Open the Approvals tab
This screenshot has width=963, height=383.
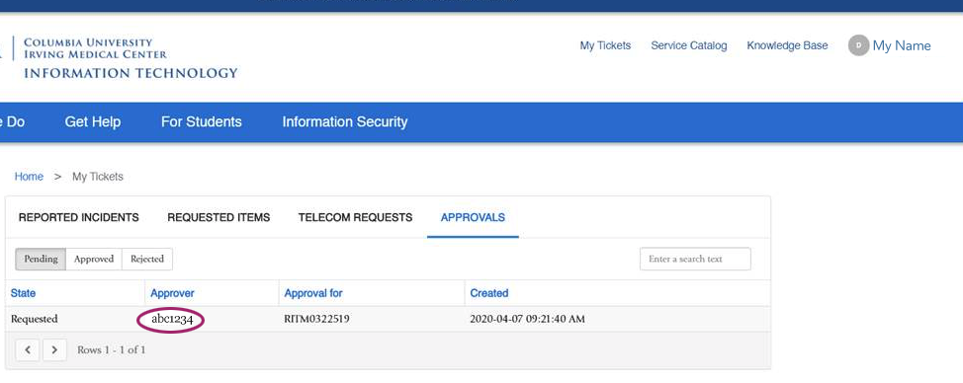coord(473,217)
